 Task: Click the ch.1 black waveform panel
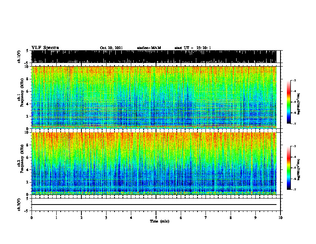(x=154, y=57)
